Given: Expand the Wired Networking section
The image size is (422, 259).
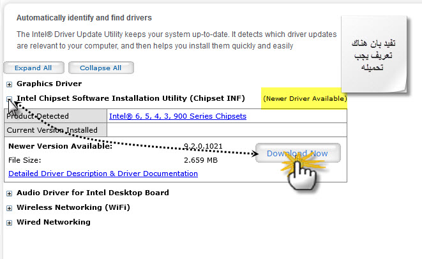Looking at the screenshot, I should click(x=9, y=223).
